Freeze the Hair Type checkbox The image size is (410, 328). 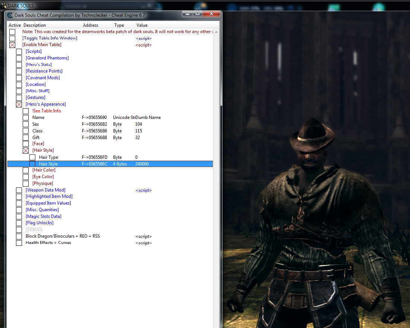[32, 157]
